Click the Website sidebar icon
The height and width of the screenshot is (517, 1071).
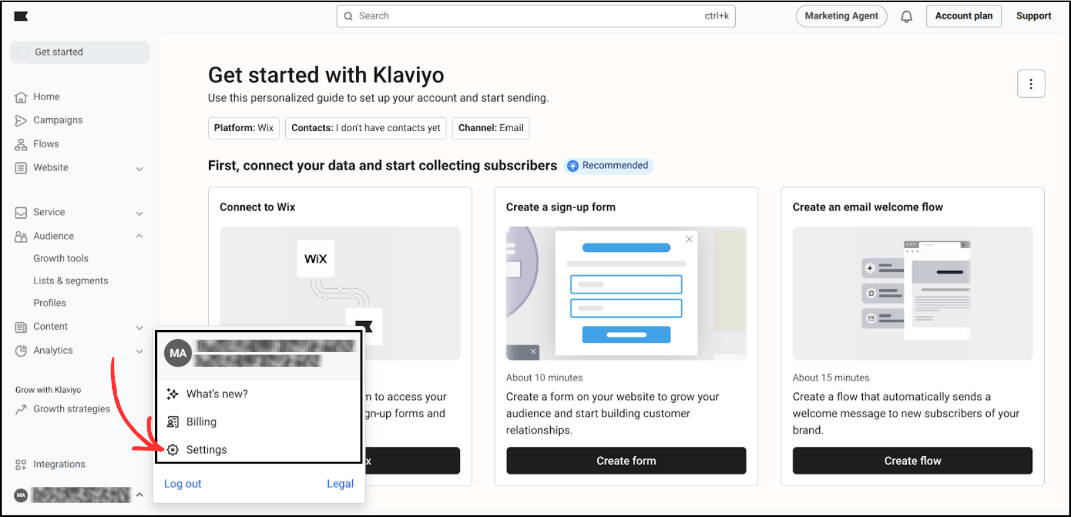[21, 167]
